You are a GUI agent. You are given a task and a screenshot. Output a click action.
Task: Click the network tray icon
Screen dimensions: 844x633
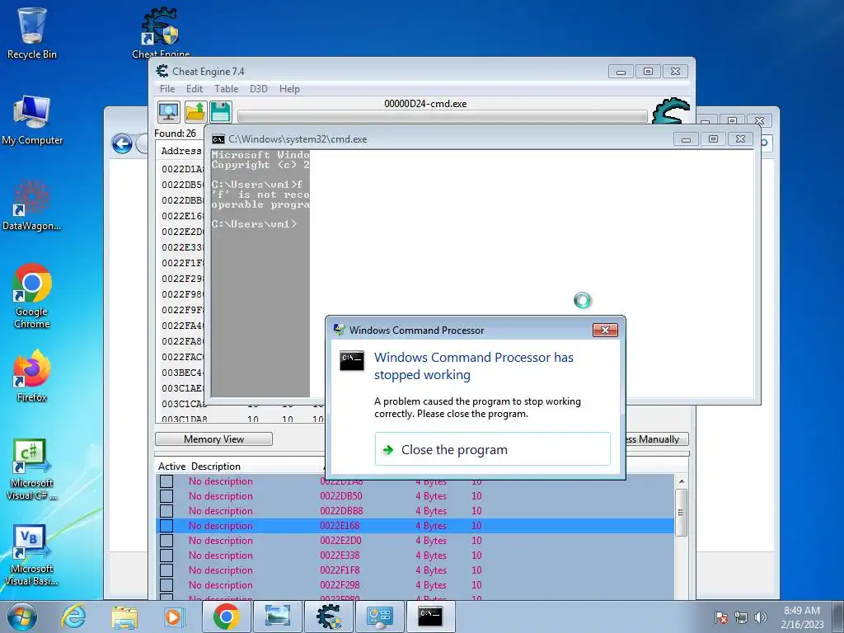pyautogui.click(x=741, y=617)
